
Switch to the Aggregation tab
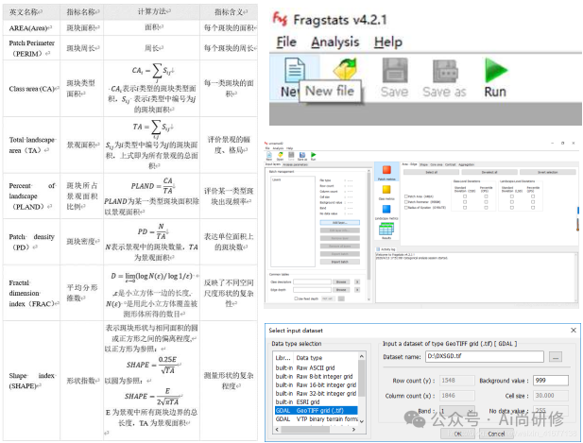pos(466,164)
